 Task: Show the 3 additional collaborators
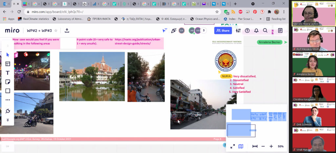(203, 30)
